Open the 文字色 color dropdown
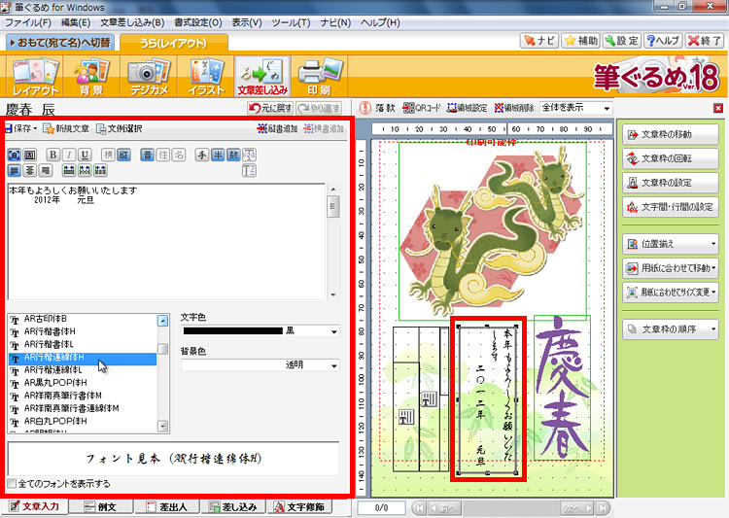 333,331
